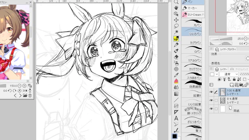Select the Gradient tool
This screenshot has width=249, height=140.
[x=176, y=94]
